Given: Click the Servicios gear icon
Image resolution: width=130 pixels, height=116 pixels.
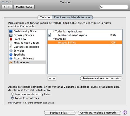Looking at the screenshot, I should click(11, 51).
